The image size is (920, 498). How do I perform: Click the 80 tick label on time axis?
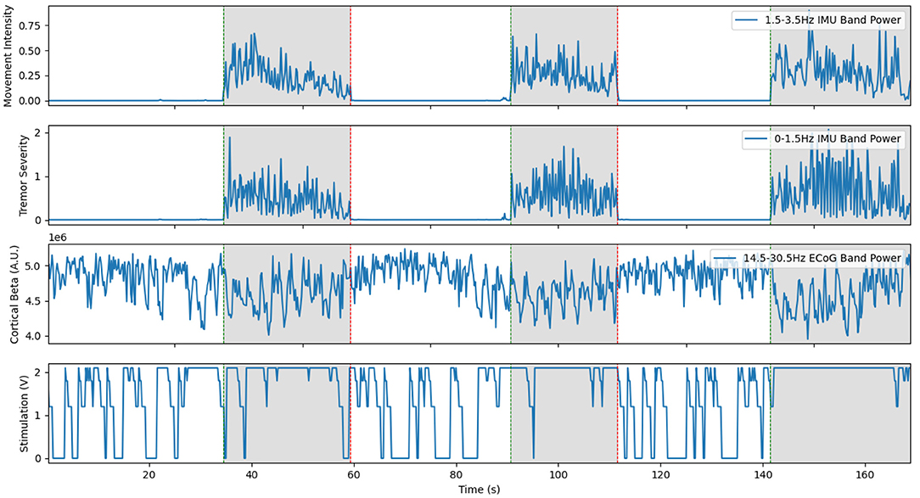[x=456, y=474]
